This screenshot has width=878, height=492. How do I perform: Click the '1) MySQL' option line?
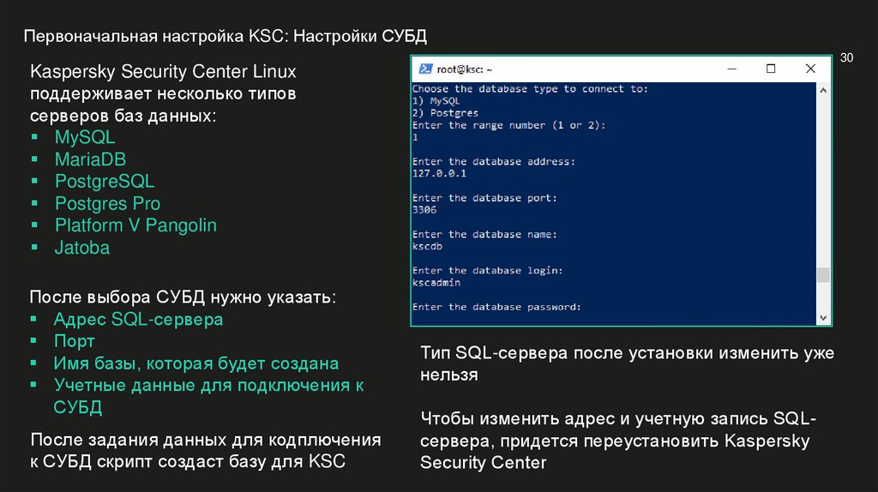[436, 101]
